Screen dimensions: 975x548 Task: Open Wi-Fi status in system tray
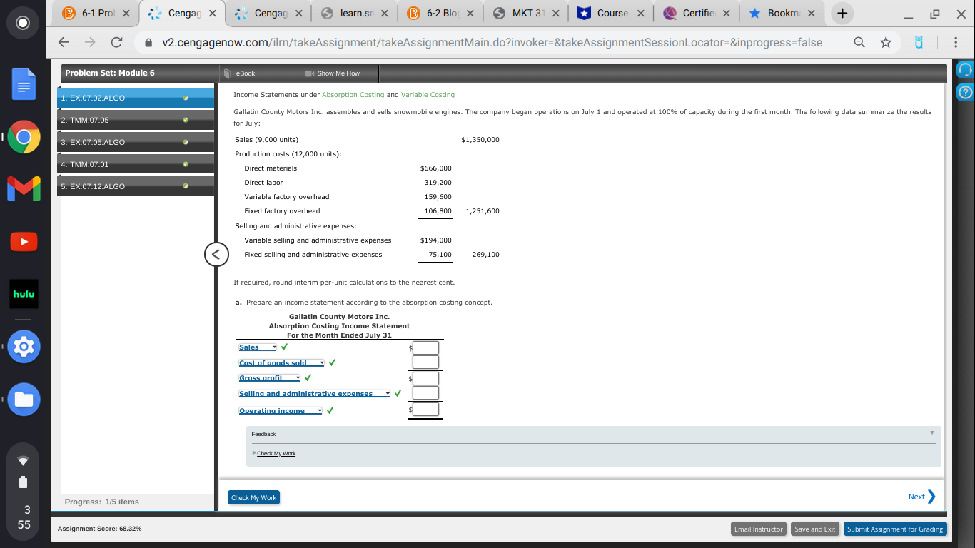pyautogui.click(x=24, y=460)
